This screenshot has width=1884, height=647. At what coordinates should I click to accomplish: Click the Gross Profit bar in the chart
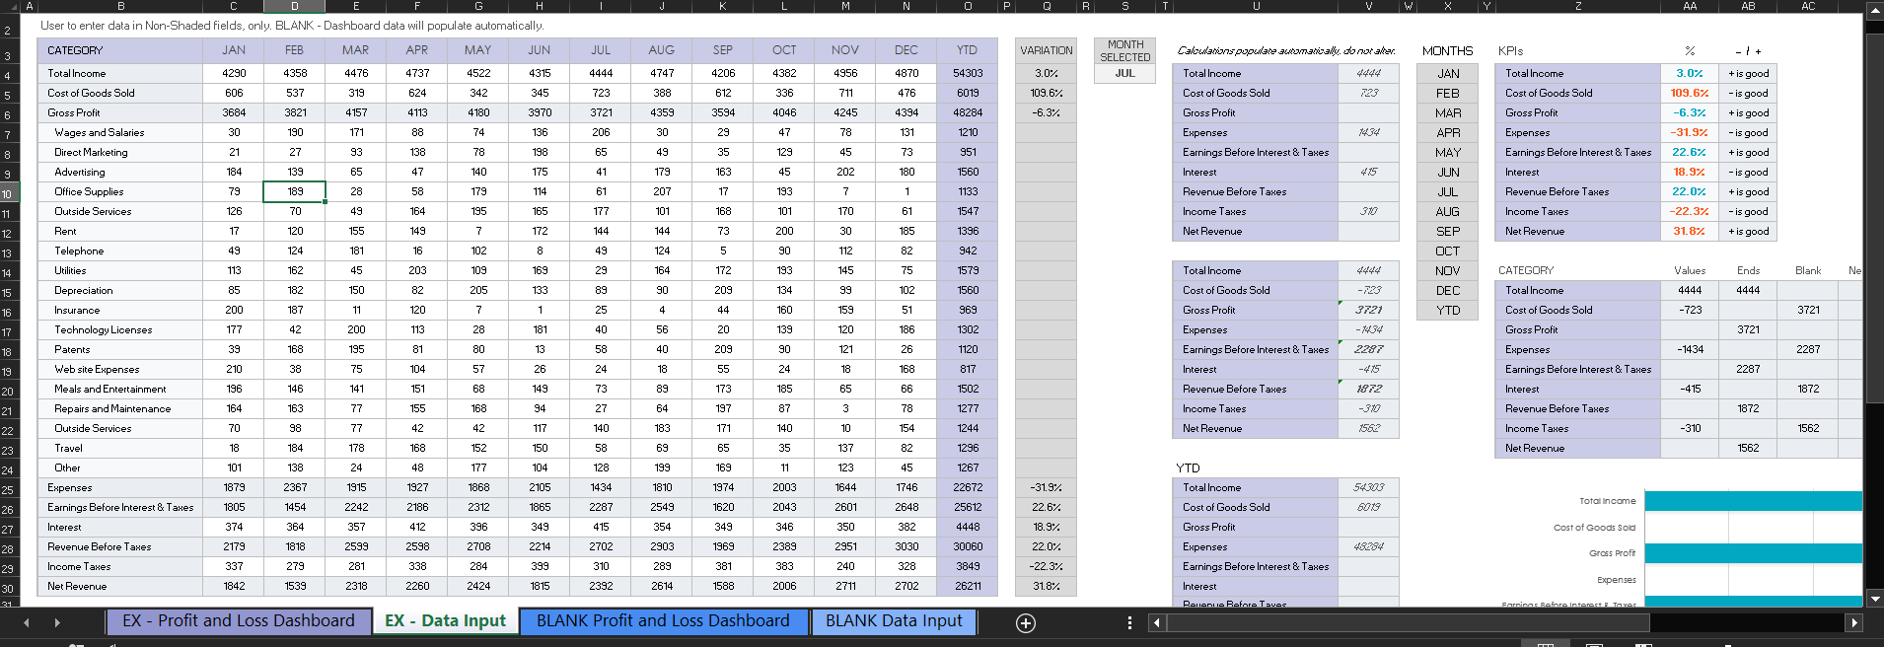1753,553
